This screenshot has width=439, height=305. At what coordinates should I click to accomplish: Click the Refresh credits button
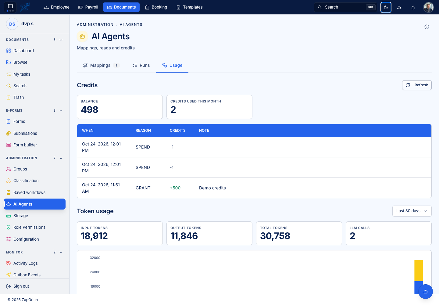pos(417,85)
